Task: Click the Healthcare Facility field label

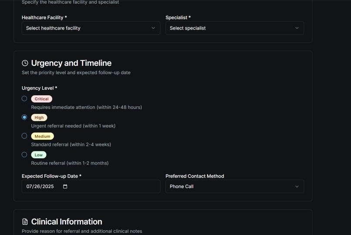Action: click(x=44, y=17)
